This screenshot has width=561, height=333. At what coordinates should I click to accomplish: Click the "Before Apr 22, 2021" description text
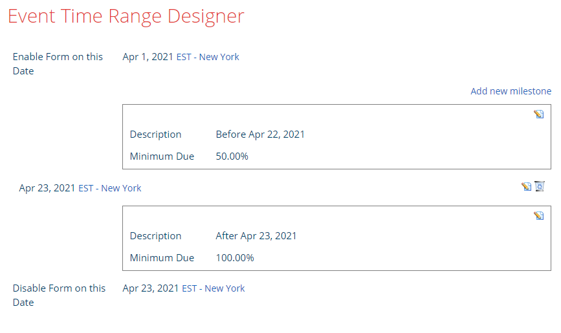[x=260, y=134]
